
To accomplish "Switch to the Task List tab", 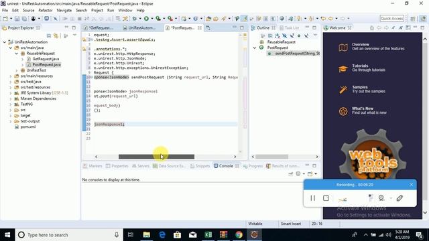I will point(289,28).
